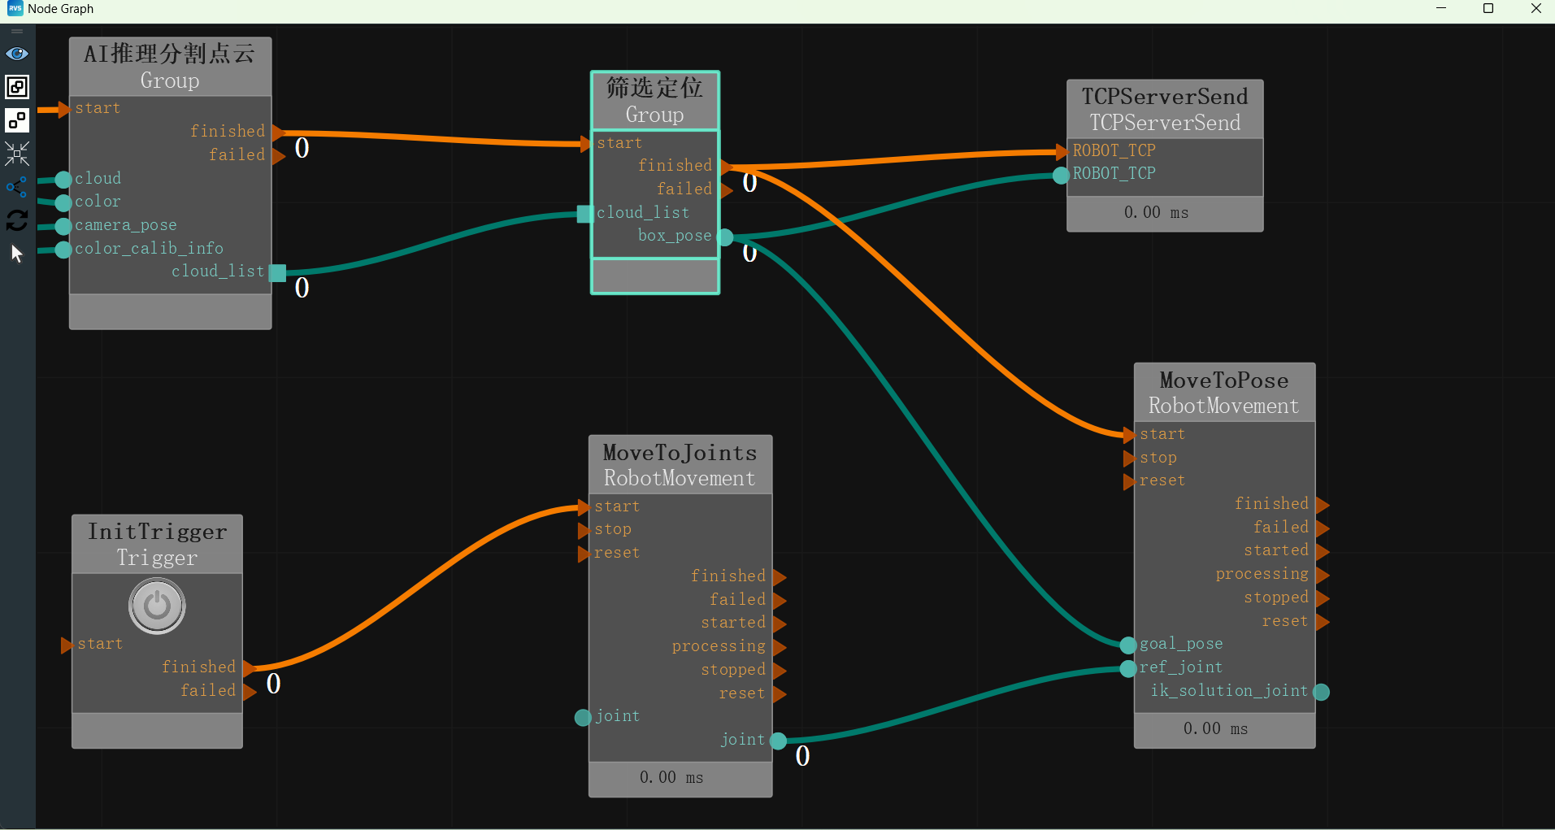
Task: Click 0.00 ms timing label on MoveToJoints
Action: 671,778
